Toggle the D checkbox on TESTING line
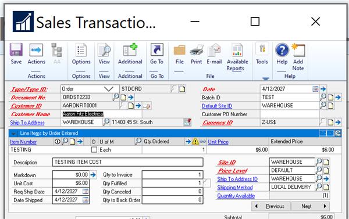Screen dimensions: 349x219 click(x=94, y=150)
